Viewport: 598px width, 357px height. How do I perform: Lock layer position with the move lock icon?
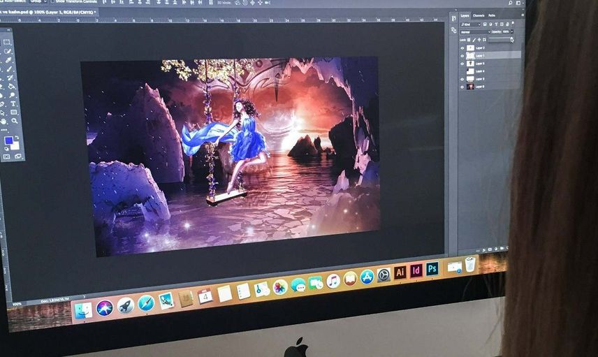(479, 40)
